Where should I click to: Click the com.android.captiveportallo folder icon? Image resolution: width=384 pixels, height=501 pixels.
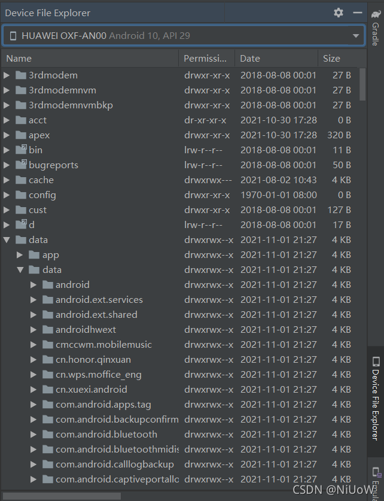tap(48, 479)
